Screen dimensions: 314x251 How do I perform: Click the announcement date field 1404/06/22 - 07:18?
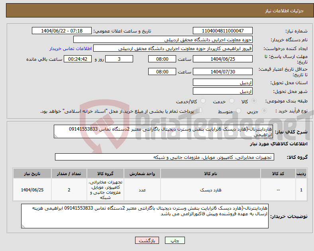pyautogui.click(x=62, y=31)
